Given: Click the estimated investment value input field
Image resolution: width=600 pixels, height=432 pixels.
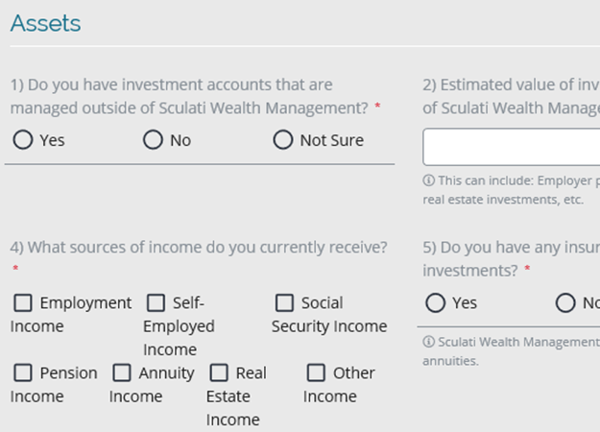Looking at the screenshot, I should 512,147.
